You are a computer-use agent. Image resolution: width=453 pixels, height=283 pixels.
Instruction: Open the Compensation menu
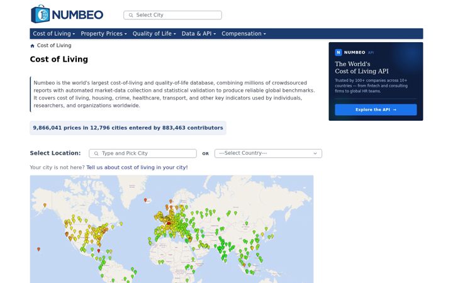pyautogui.click(x=243, y=33)
